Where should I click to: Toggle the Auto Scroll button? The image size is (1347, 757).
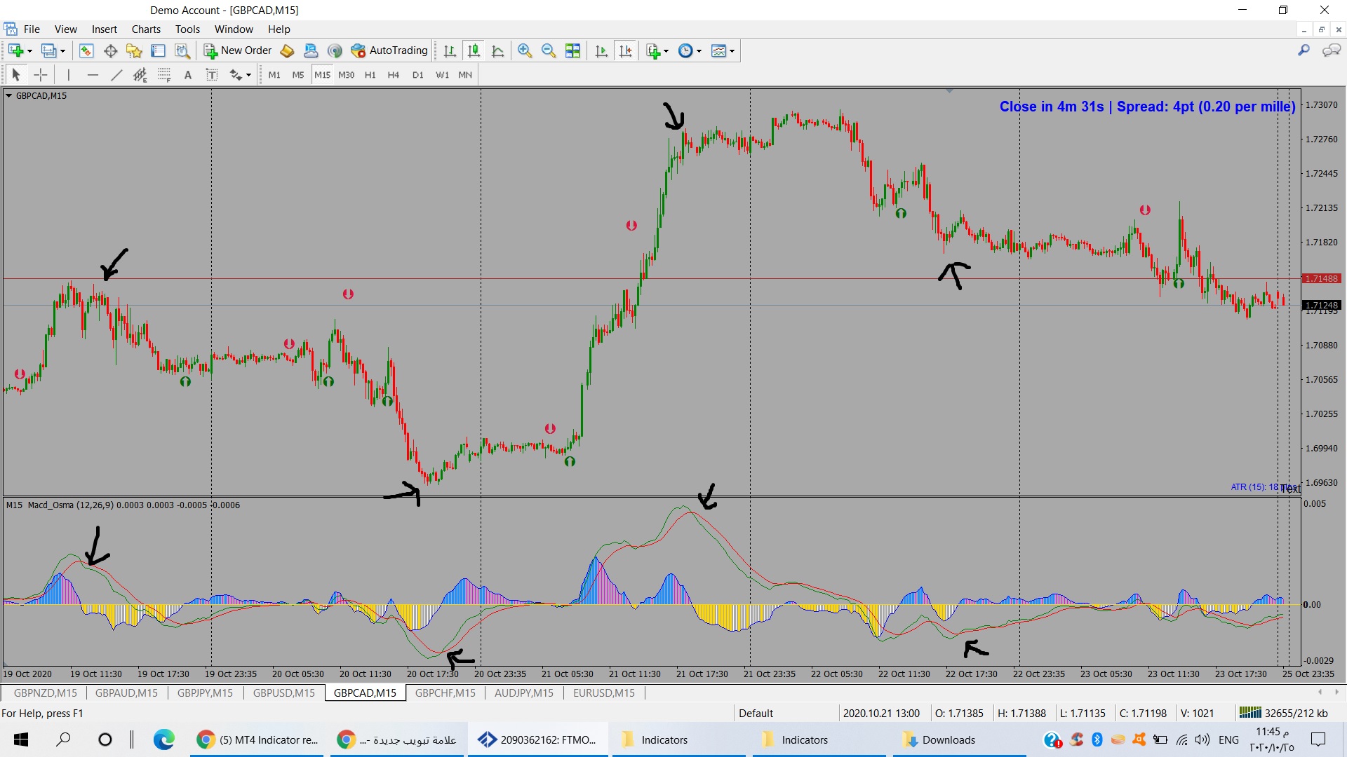(x=601, y=50)
